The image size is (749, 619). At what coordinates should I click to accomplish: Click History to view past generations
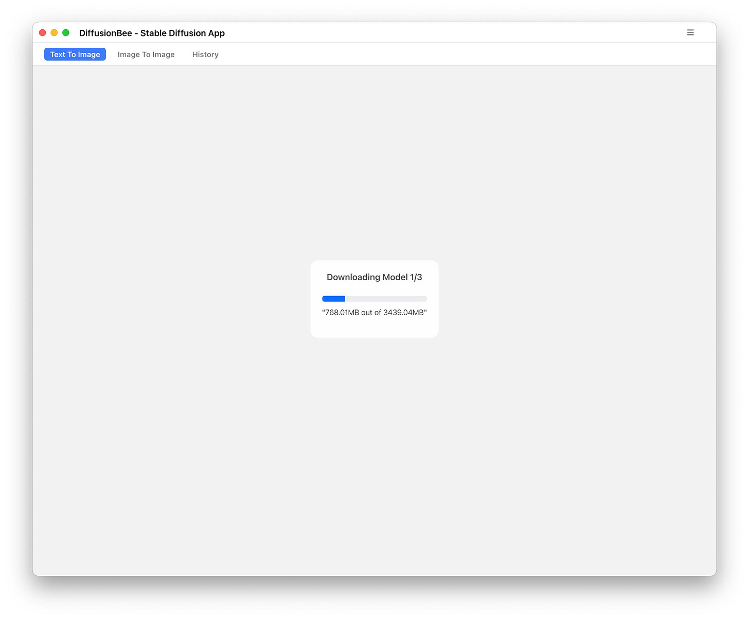click(x=205, y=54)
